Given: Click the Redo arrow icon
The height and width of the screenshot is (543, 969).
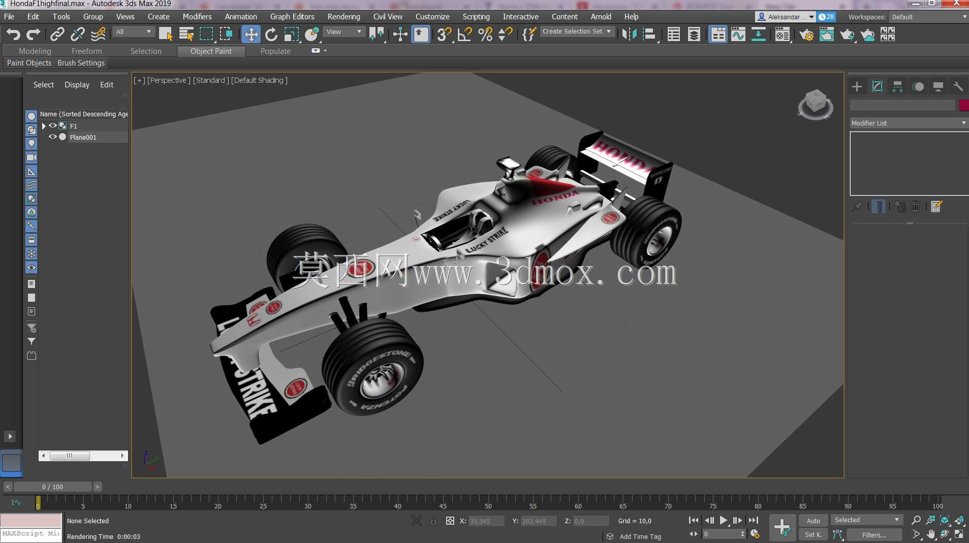Looking at the screenshot, I should (34, 34).
